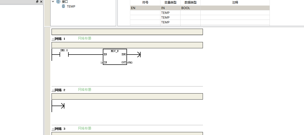Select the 网络 3 label
Viewport: 304px width, 135px height.
point(60,129)
